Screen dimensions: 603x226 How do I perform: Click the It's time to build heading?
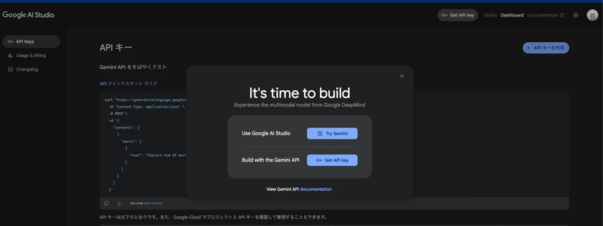[300, 93]
